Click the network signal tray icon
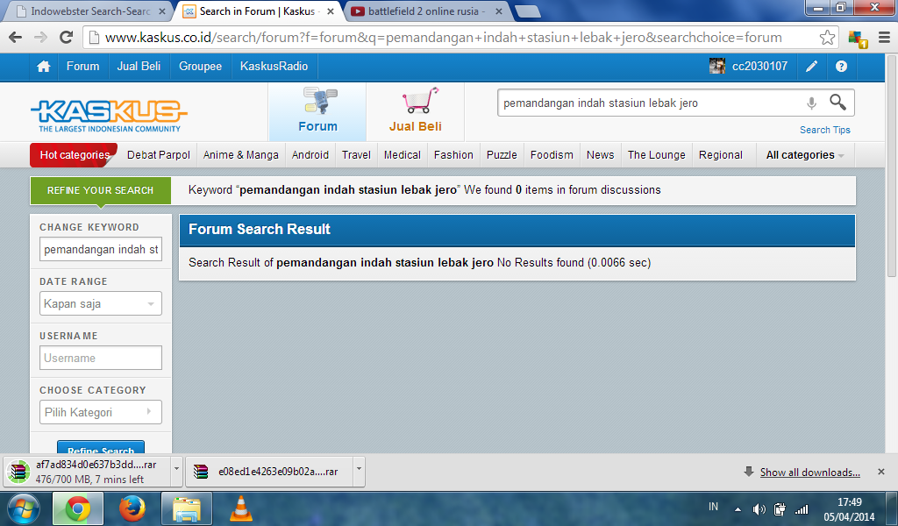 (802, 508)
